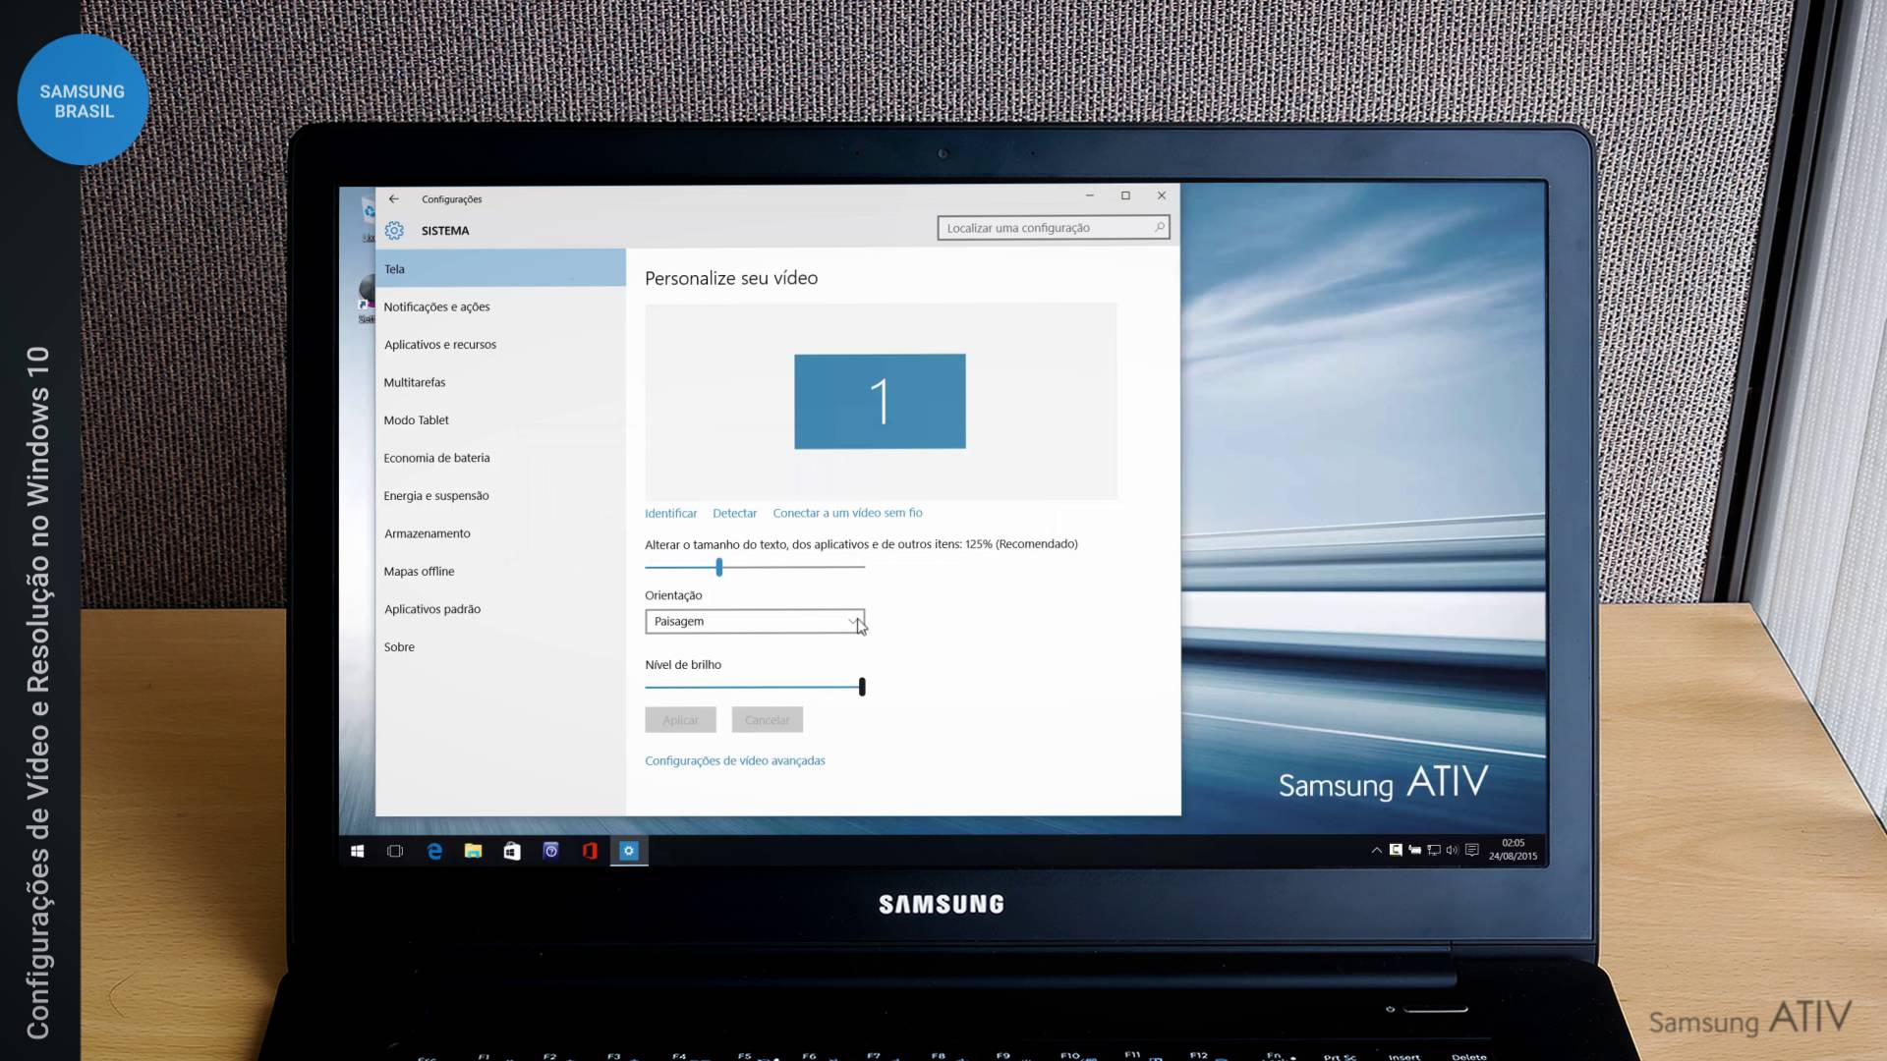This screenshot has height=1061, width=1887.
Task: Launch Microsoft Edge from the taskbar
Action: 434,851
